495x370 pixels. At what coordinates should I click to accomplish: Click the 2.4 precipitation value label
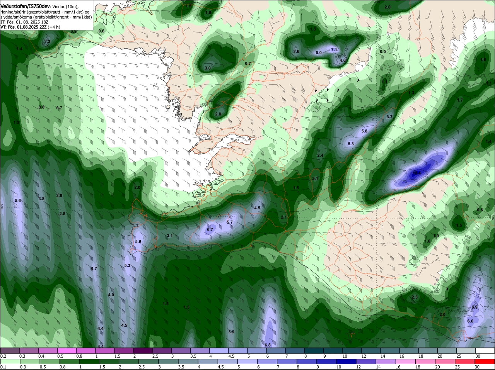point(320,155)
